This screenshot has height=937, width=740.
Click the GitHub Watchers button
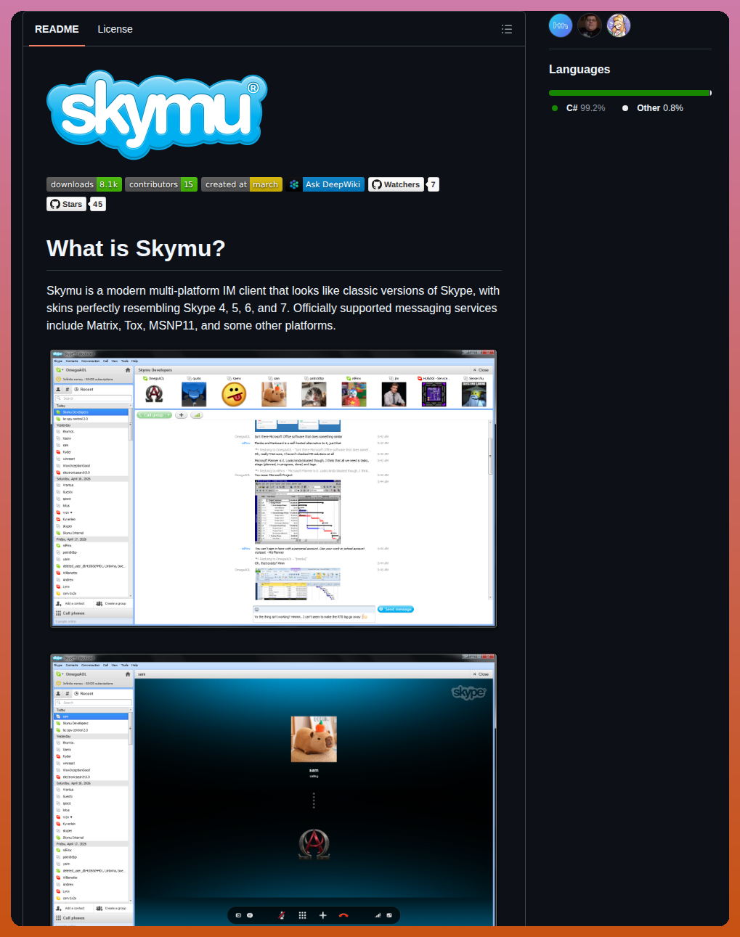[396, 184]
